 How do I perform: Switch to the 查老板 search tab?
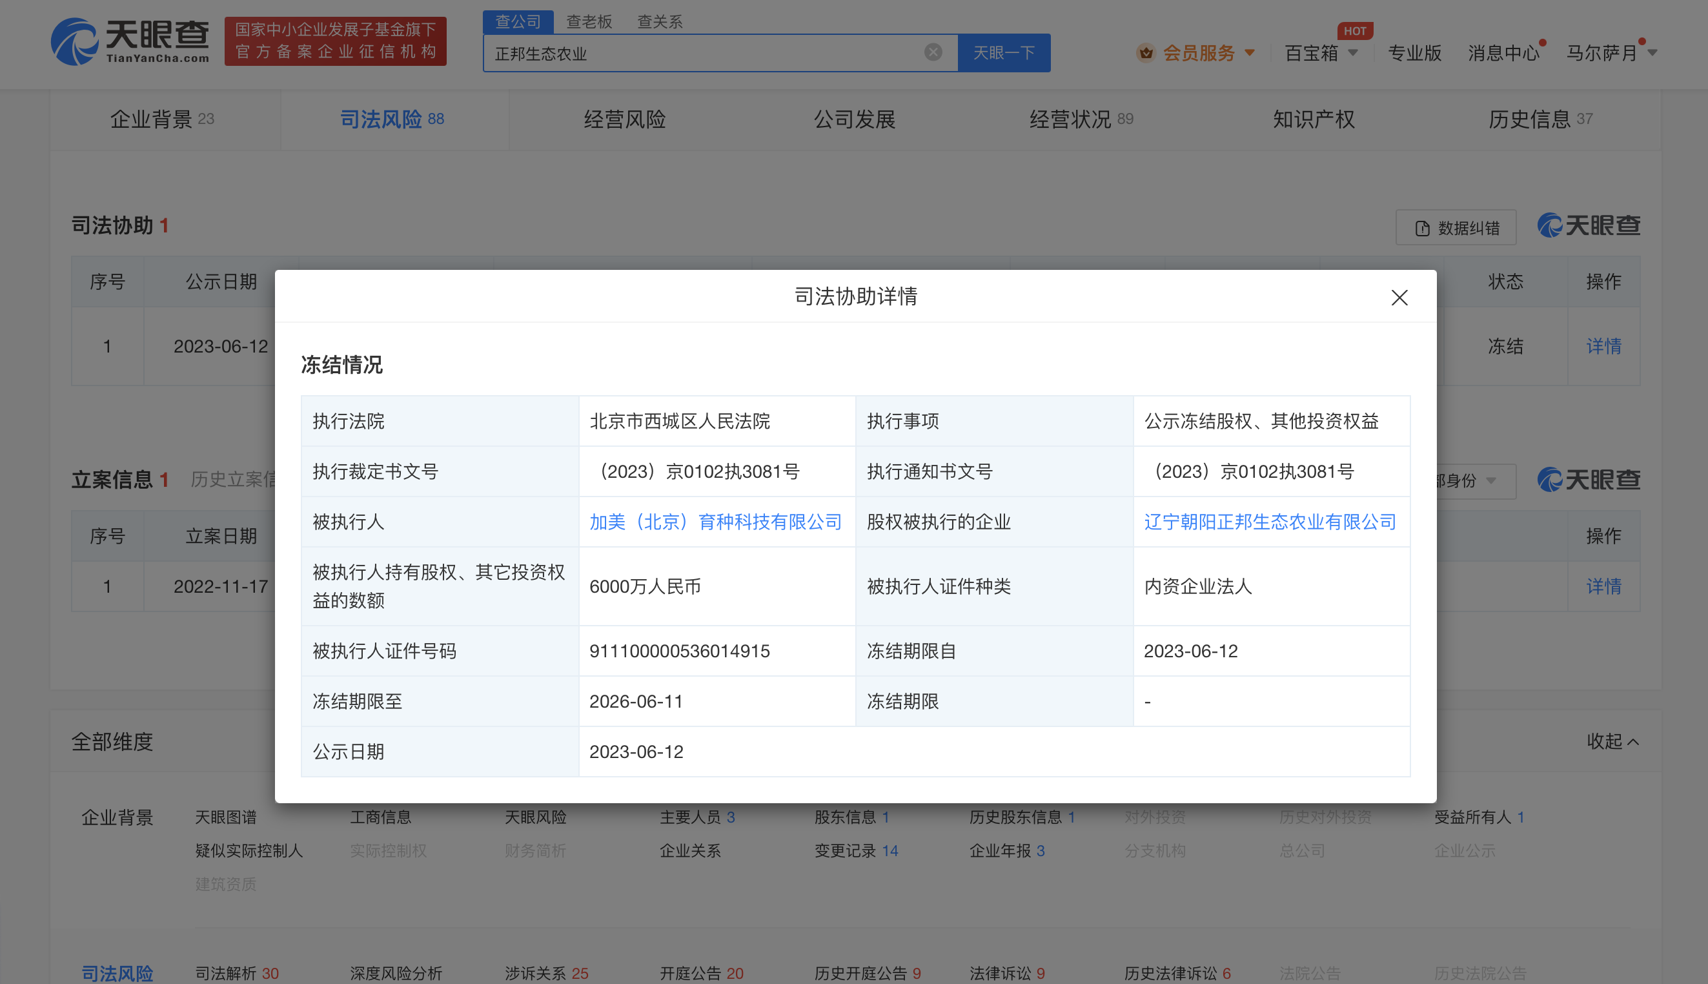click(588, 21)
